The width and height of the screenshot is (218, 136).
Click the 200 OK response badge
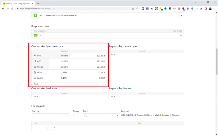[x=36, y=36]
